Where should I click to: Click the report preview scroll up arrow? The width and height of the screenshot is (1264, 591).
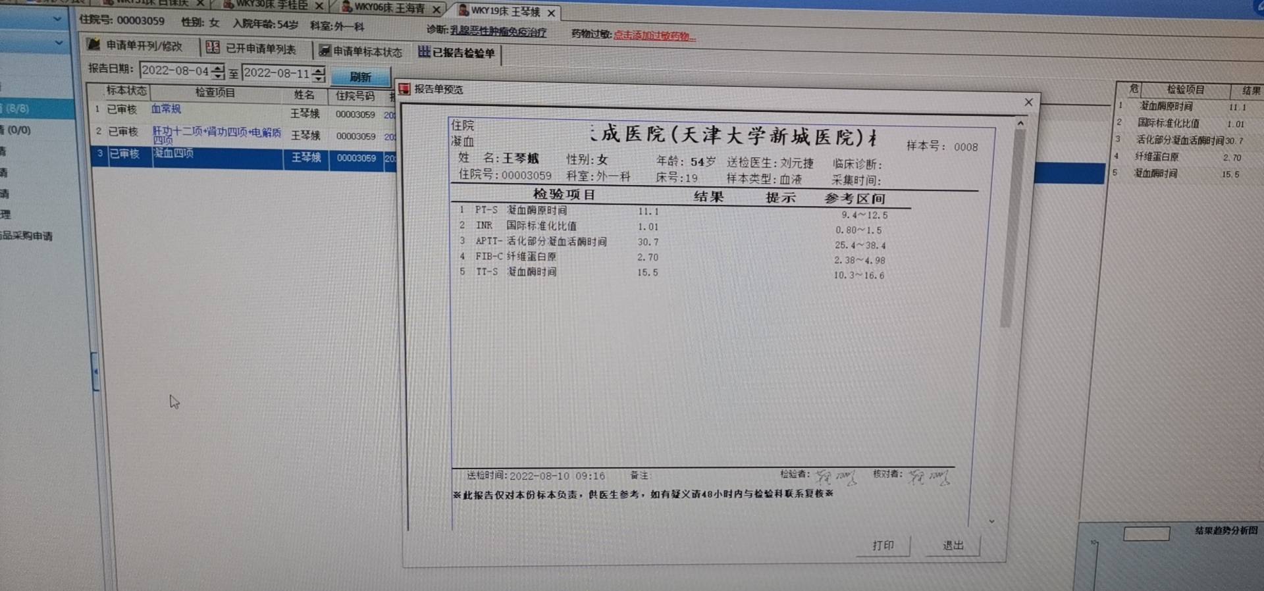click(1020, 124)
